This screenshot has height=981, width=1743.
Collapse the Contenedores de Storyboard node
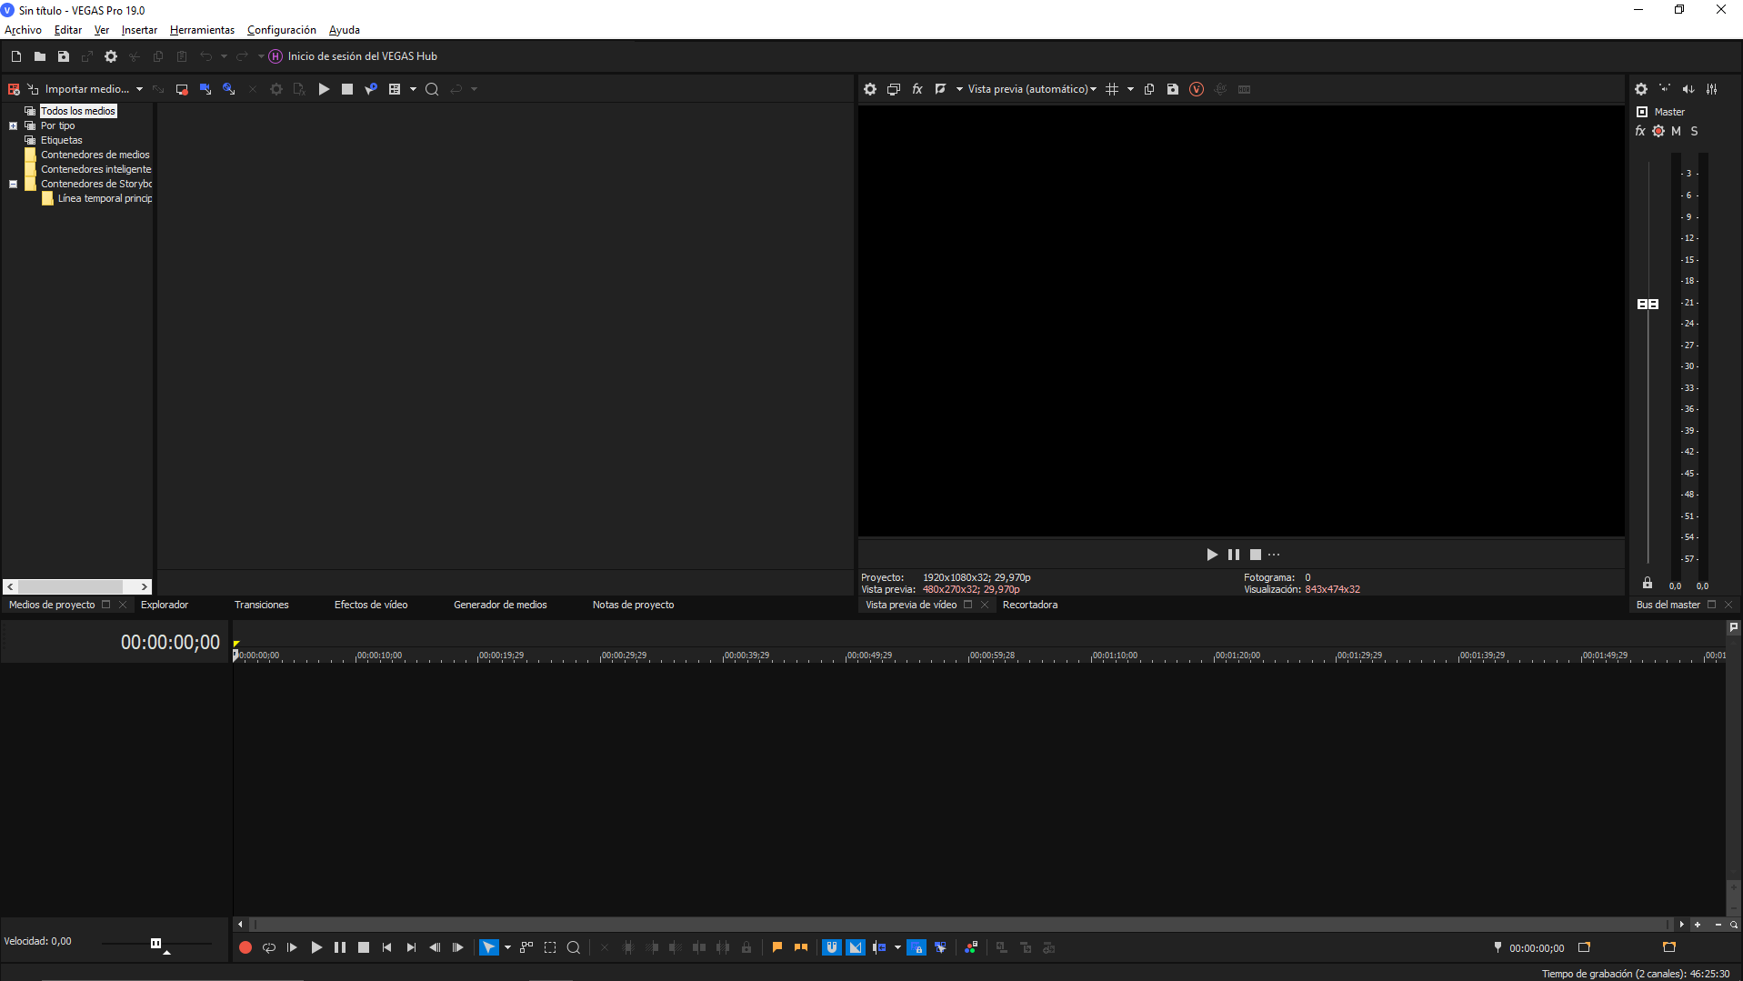14,185
